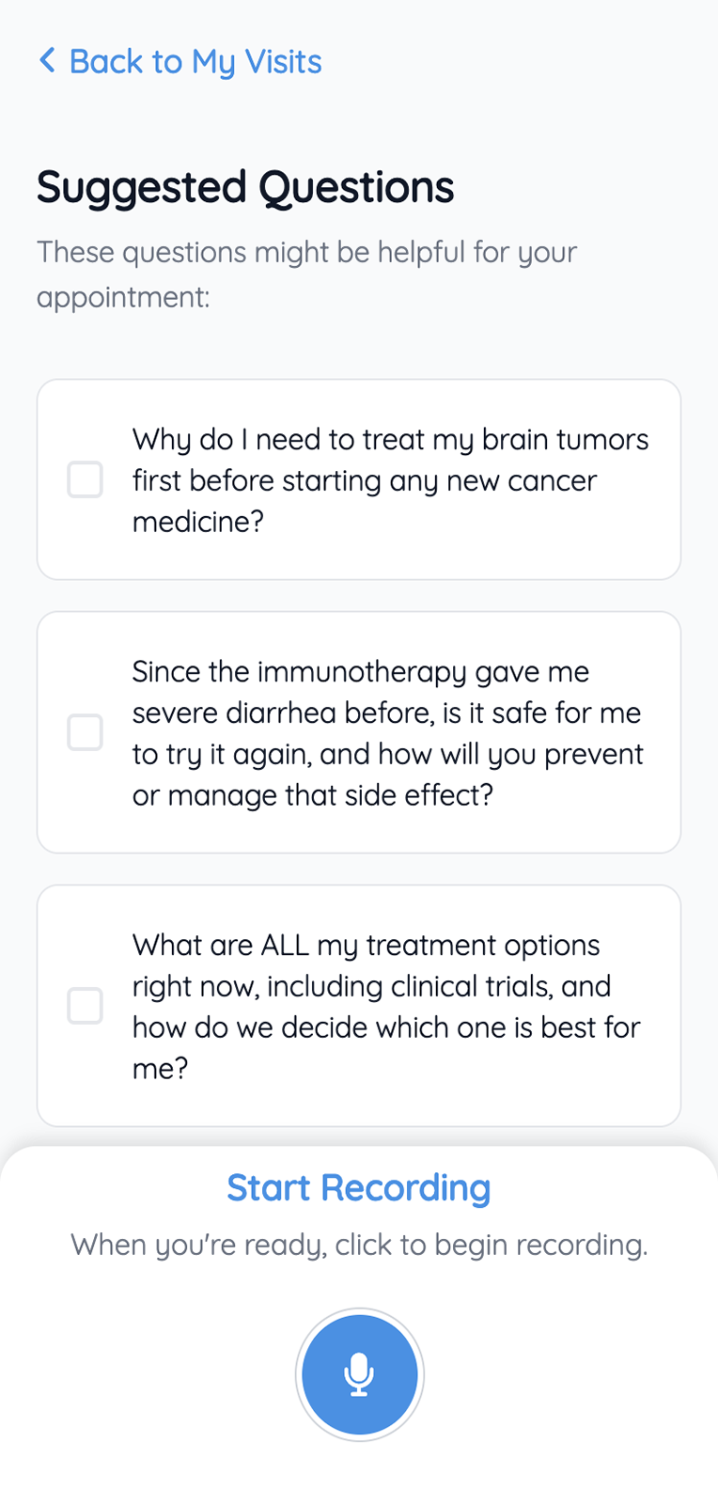
Task: Select the brain tumors question text
Action: pos(389,480)
